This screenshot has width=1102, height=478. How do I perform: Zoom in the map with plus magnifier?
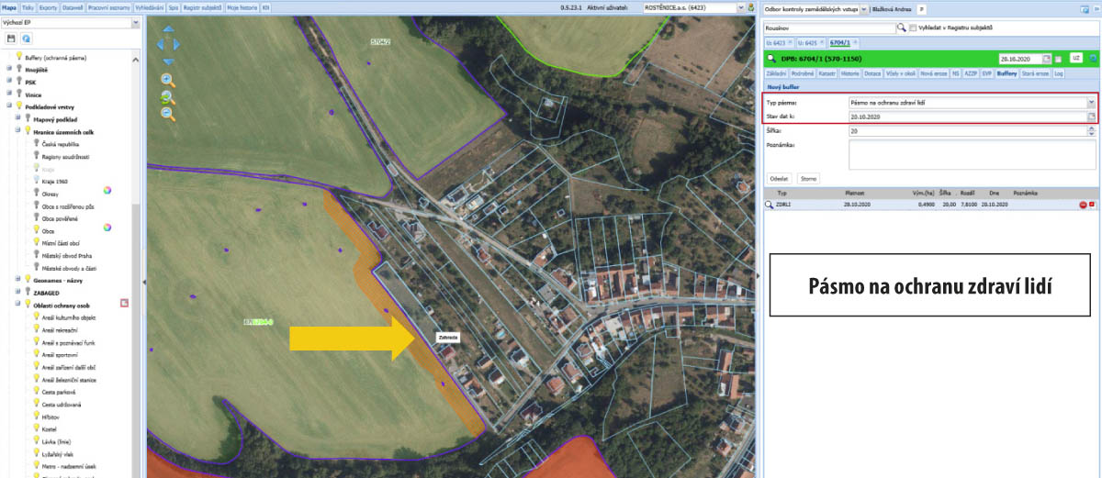click(x=167, y=80)
